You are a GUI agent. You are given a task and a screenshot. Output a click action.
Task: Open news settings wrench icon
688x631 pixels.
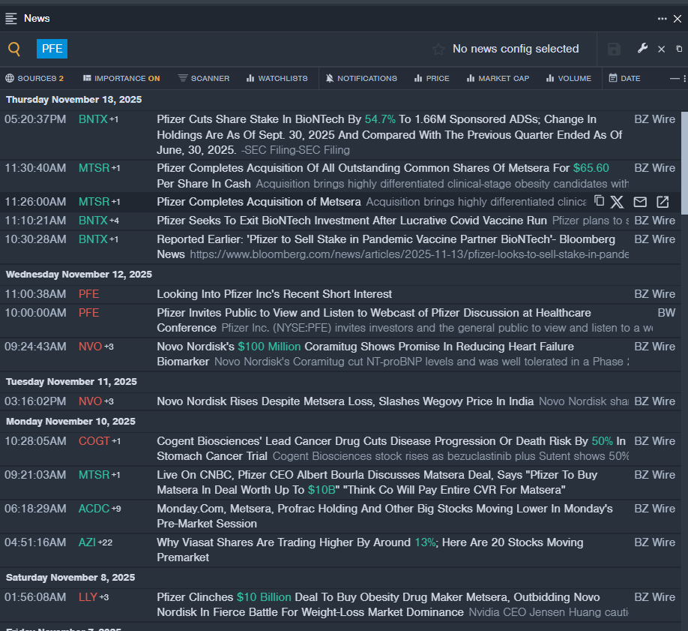point(642,49)
